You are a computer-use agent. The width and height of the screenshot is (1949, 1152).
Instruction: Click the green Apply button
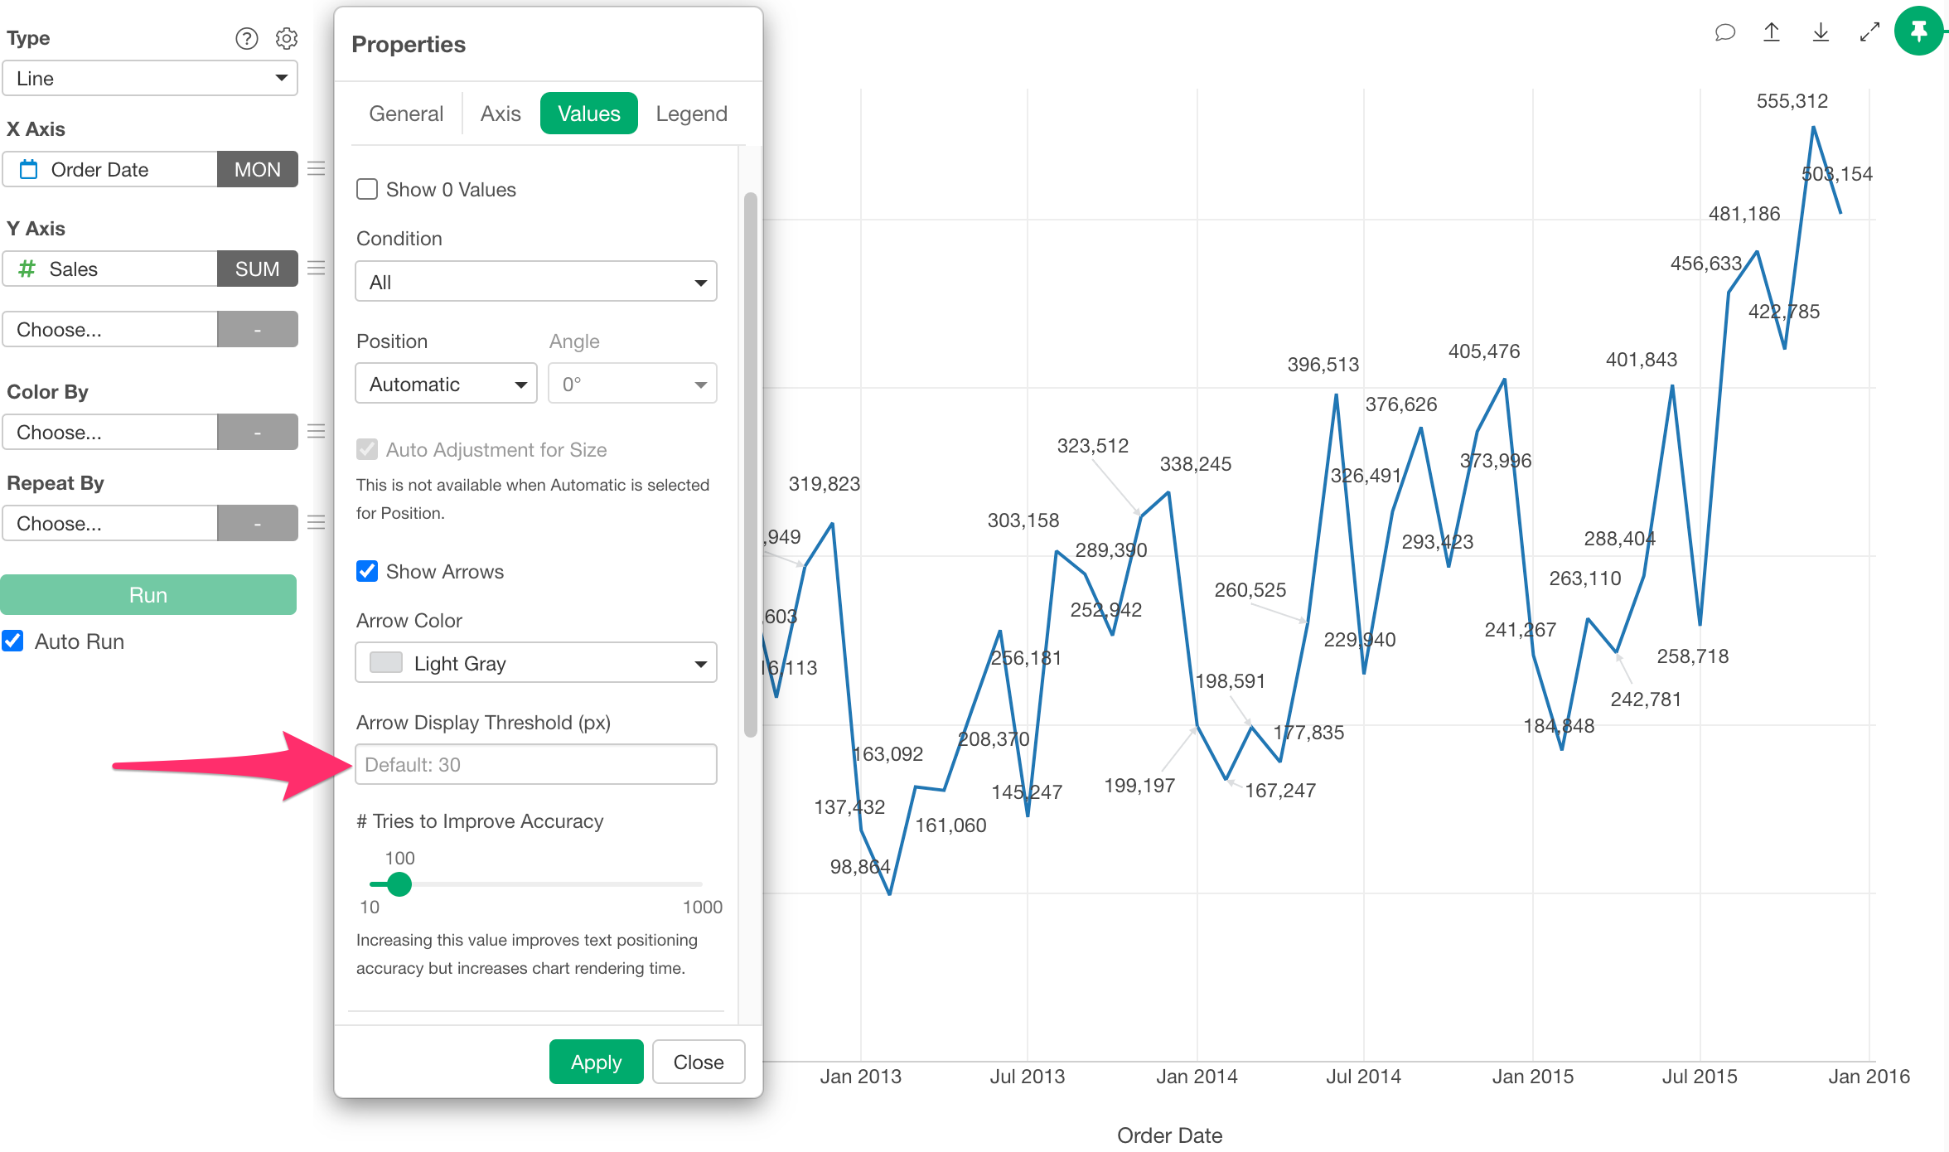[597, 1062]
